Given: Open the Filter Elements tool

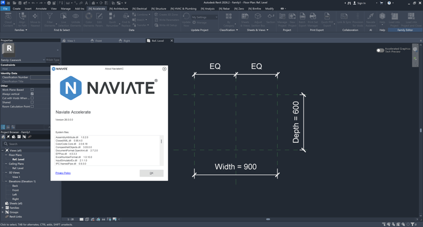Looking at the screenshot, I should coord(50,19).
